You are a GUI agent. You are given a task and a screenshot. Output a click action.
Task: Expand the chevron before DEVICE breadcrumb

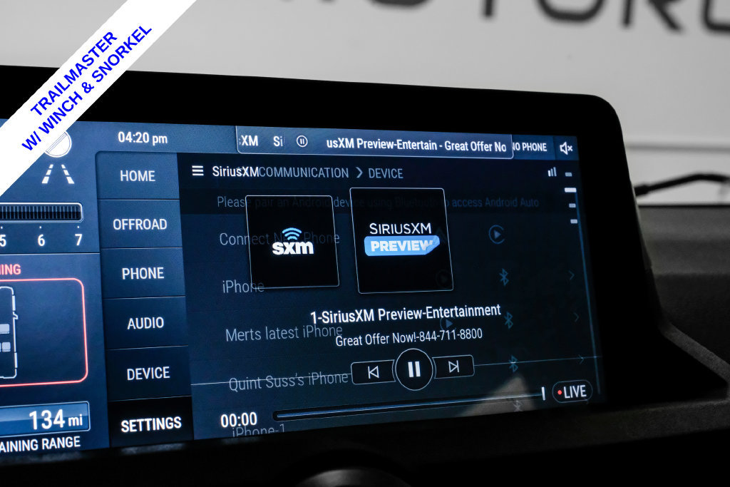point(359,173)
